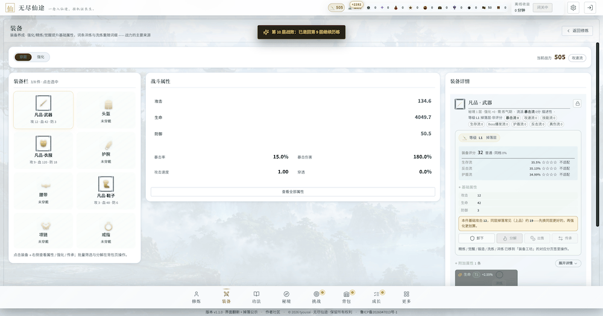Switch to the 穿戴 toggle tab
603x316 pixels.
click(23, 57)
